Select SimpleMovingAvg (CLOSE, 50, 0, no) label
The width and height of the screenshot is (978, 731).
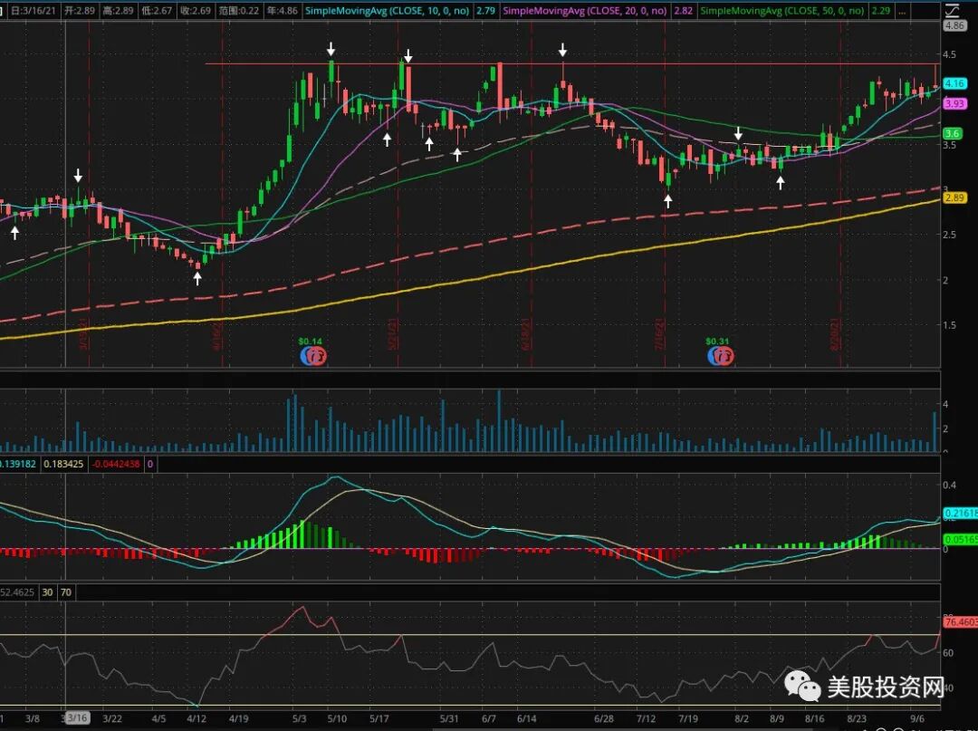(782, 11)
